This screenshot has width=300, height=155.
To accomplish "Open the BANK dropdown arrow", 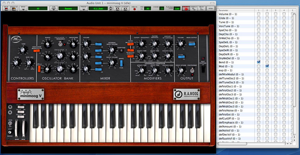I will coord(23,9).
